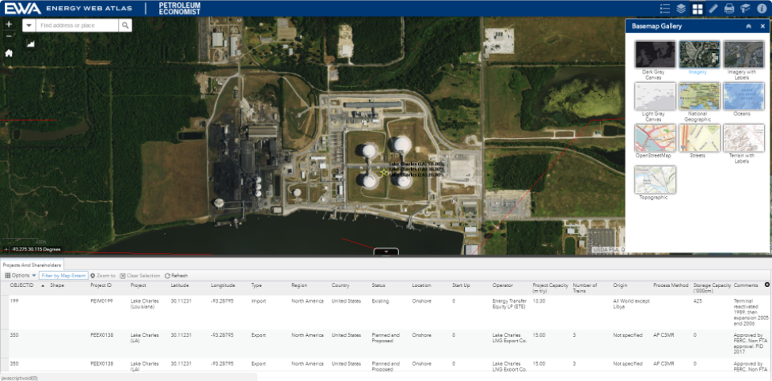772x381 pixels.
Task: Open the About info icon
Action: tap(762, 9)
